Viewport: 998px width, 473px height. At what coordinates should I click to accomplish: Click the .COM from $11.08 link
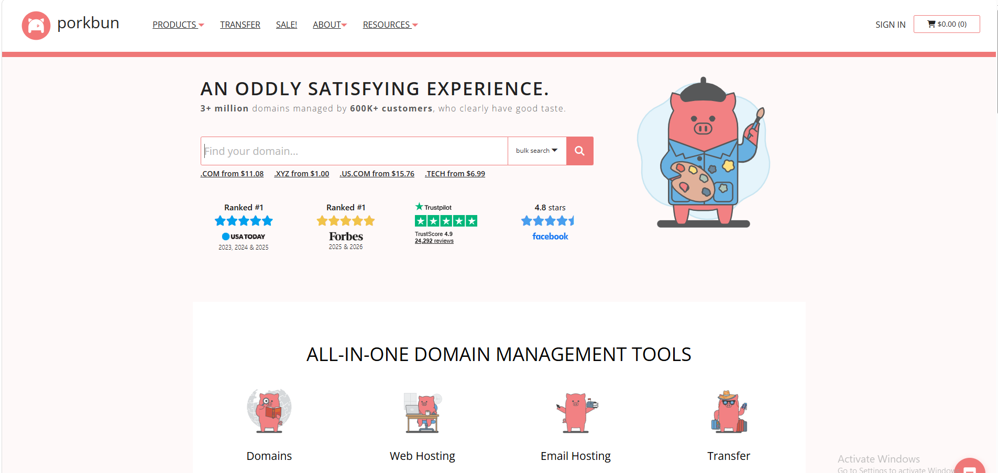click(232, 174)
